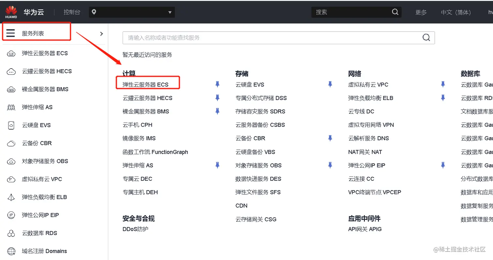Open 函数工作流 FunctionGraph service
Image resolution: width=493 pixels, height=260 pixels.
click(155, 152)
